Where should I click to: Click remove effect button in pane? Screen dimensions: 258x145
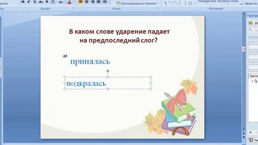tap(253, 30)
